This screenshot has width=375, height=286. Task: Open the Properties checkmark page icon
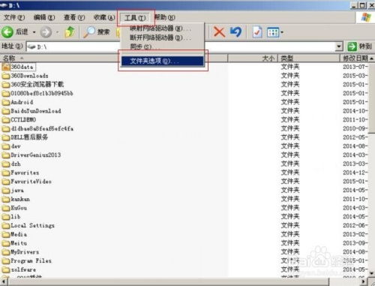[x=257, y=32]
